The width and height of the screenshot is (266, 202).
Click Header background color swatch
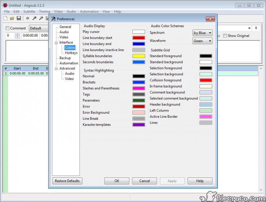point(206,104)
